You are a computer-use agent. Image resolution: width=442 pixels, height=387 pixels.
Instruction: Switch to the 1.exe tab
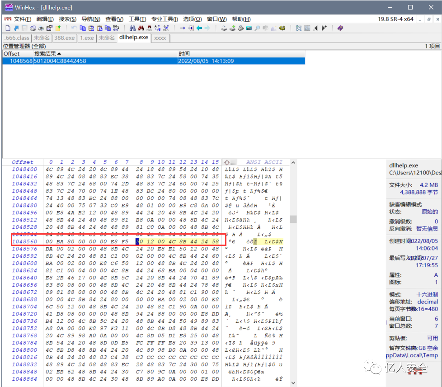point(87,38)
